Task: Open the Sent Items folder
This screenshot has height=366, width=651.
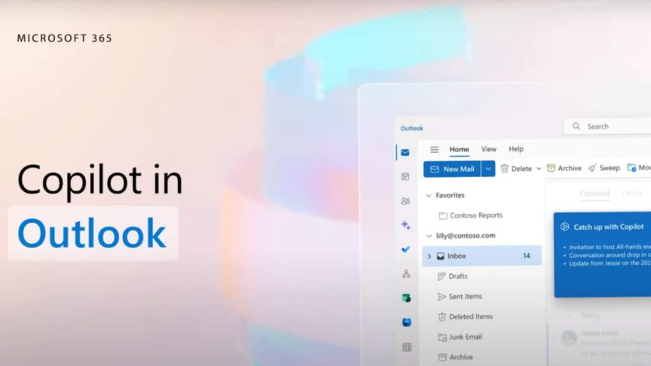Action: click(x=460, y=297)
